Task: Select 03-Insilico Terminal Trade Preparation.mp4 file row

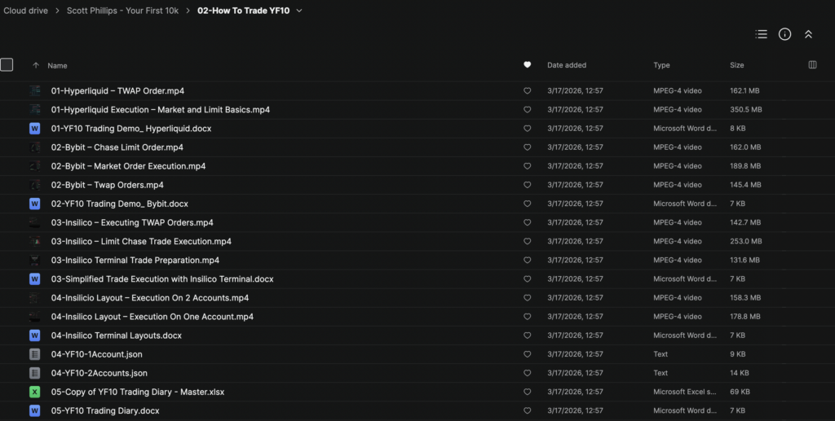Action: pyautogui.click(x=135, y=261)
